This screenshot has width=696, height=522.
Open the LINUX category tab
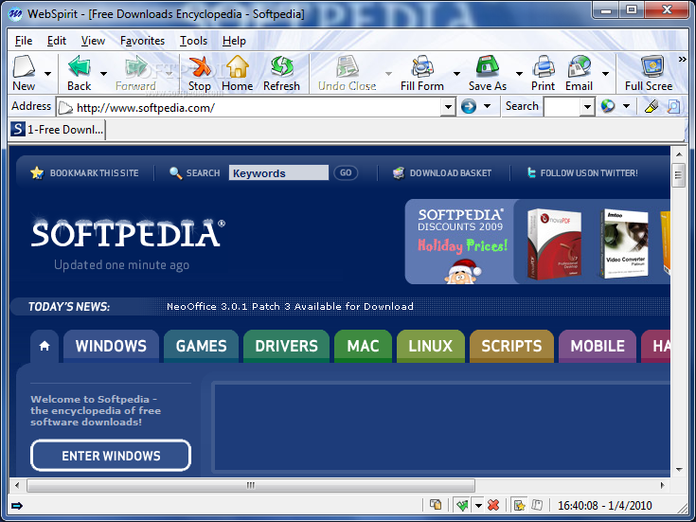click(431, 346)
